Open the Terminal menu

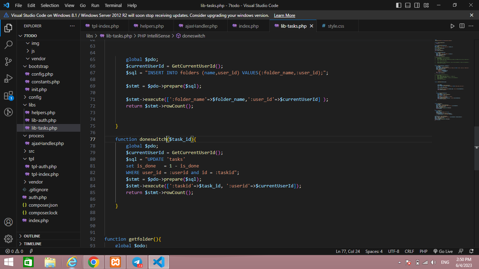point(113,5)
